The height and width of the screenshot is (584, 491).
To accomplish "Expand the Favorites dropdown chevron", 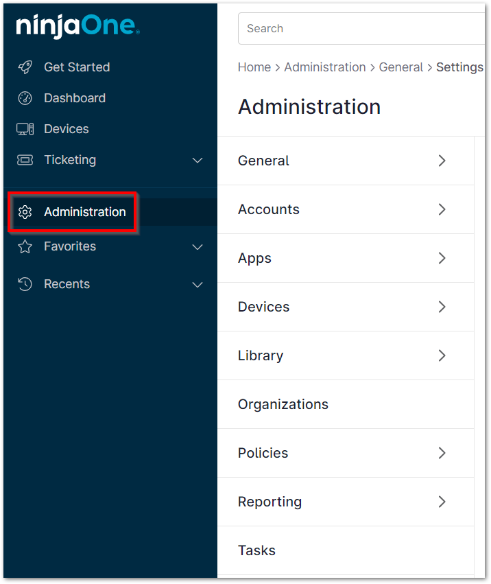I will pyautogui.click(x=197, y=247).
